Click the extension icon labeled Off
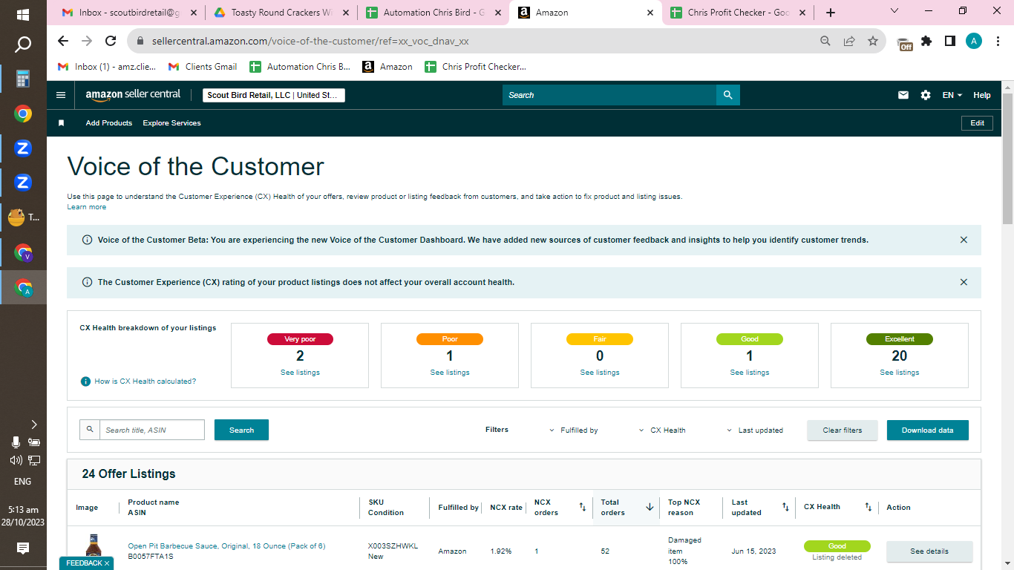The height and width of the screenshot is (570, 1014). pos(904,43)
